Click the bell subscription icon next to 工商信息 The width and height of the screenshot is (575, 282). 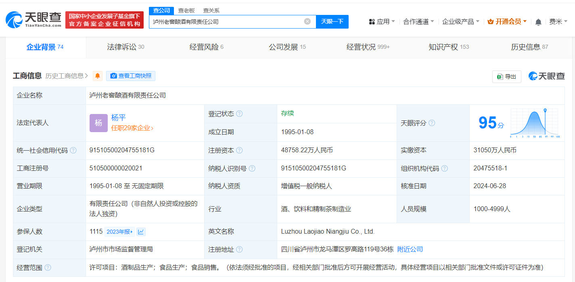pyautogui.click(x=97, y=76)
